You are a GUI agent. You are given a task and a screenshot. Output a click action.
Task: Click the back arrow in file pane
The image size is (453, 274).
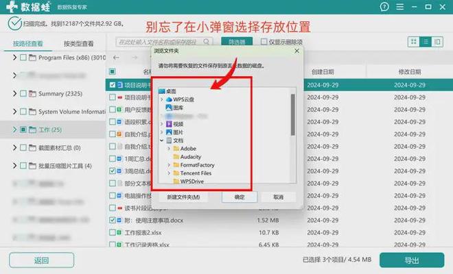(x=116, y=58)
